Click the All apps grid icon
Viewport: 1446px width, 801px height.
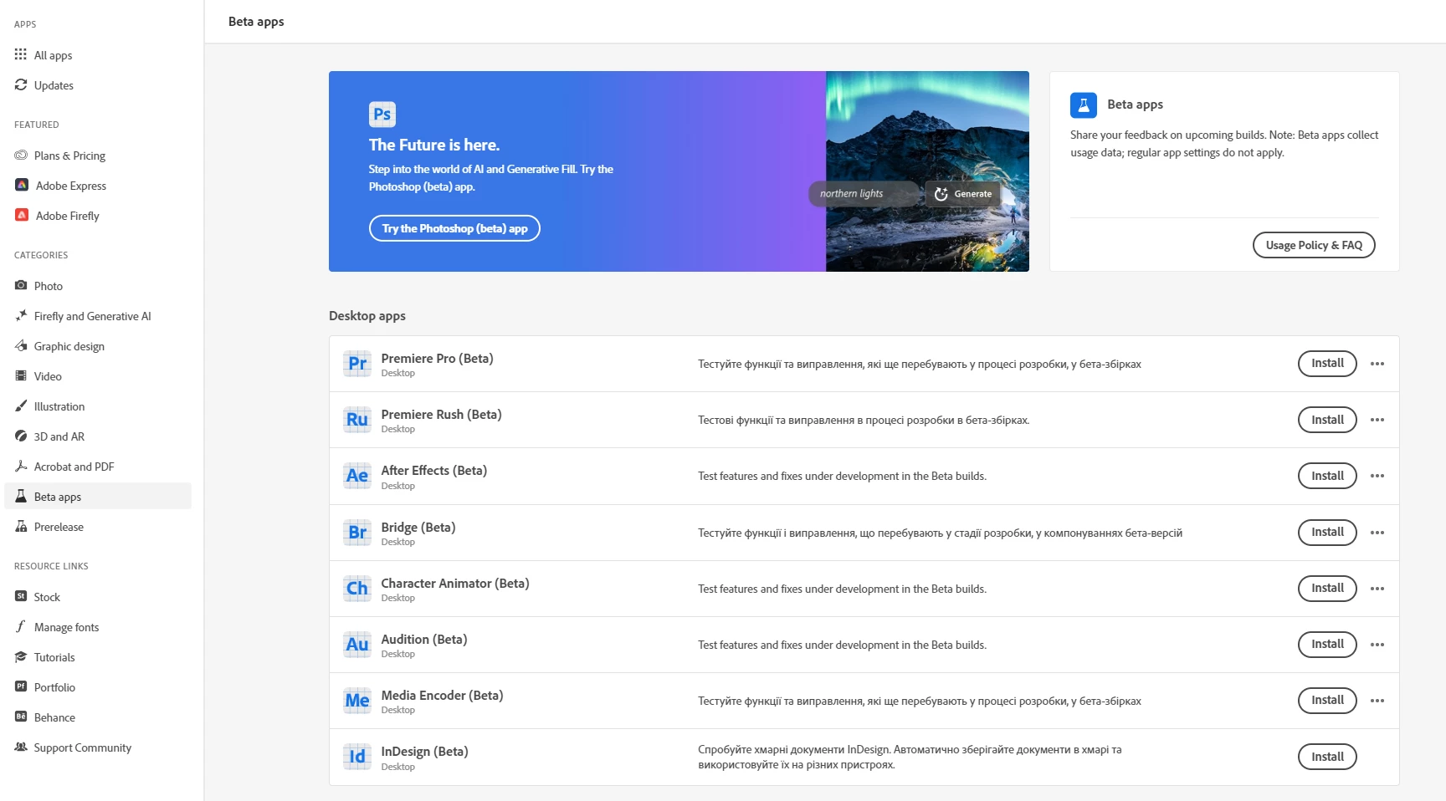(21, 54)
